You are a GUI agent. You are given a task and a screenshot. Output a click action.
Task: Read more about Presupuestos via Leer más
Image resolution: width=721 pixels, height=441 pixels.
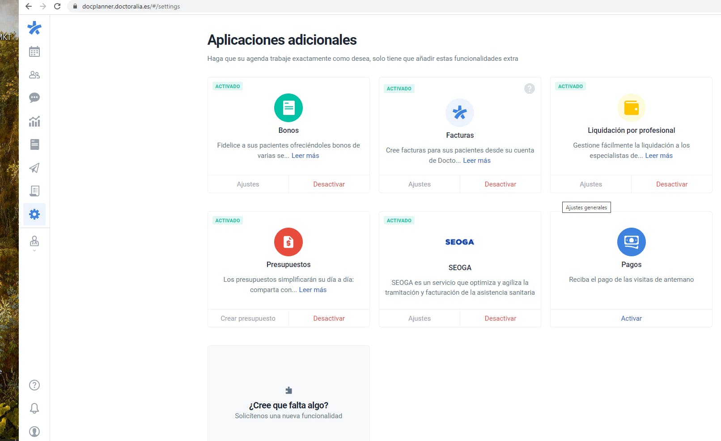313,289
